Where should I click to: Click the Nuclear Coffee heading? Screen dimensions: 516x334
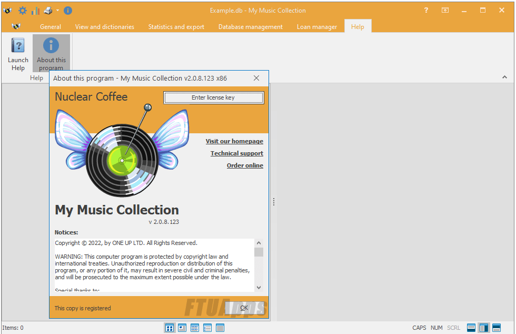coord(91,97)
